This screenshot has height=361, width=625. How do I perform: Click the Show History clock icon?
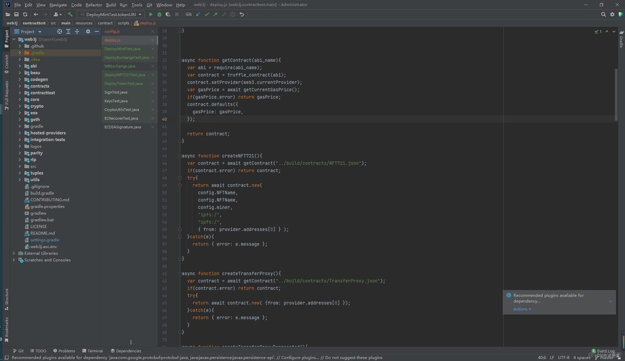click(x=233, y=14)
